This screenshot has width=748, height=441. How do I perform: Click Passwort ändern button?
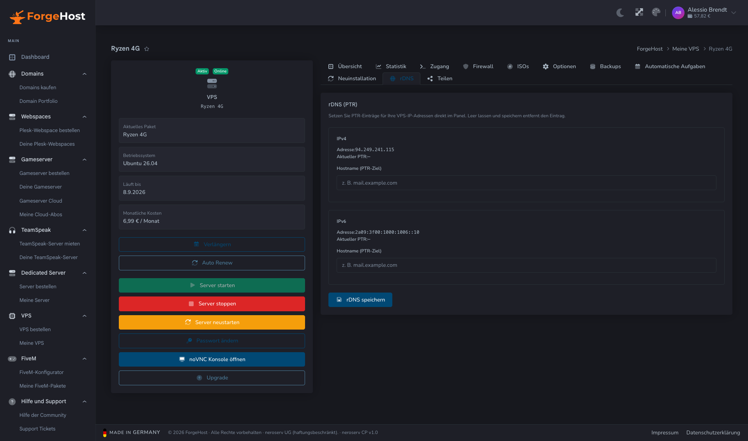212,341
